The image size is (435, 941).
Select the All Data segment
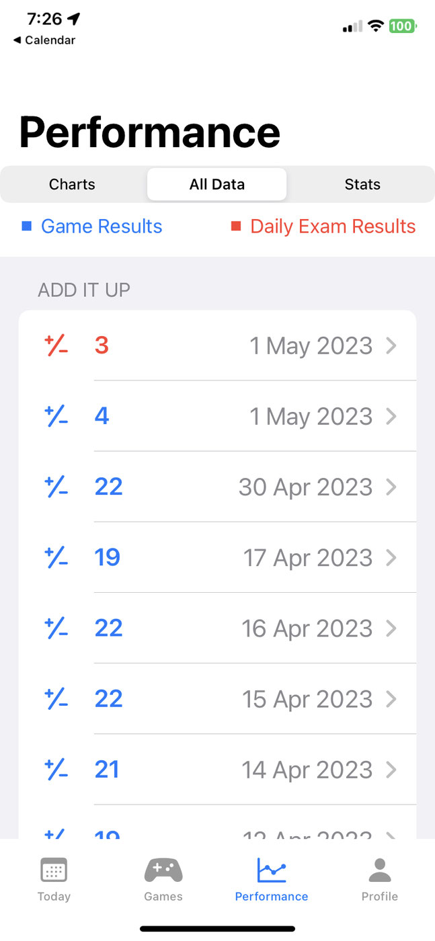(x=217, y=184)
